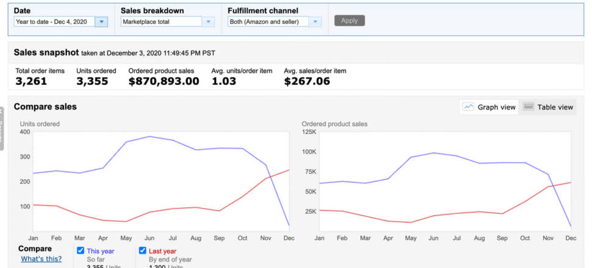Image resolution: width=592 pixels, height=268 pixels.
Task: Click the Ordered product sales $870,893.00 value
Action: [164, 81]
